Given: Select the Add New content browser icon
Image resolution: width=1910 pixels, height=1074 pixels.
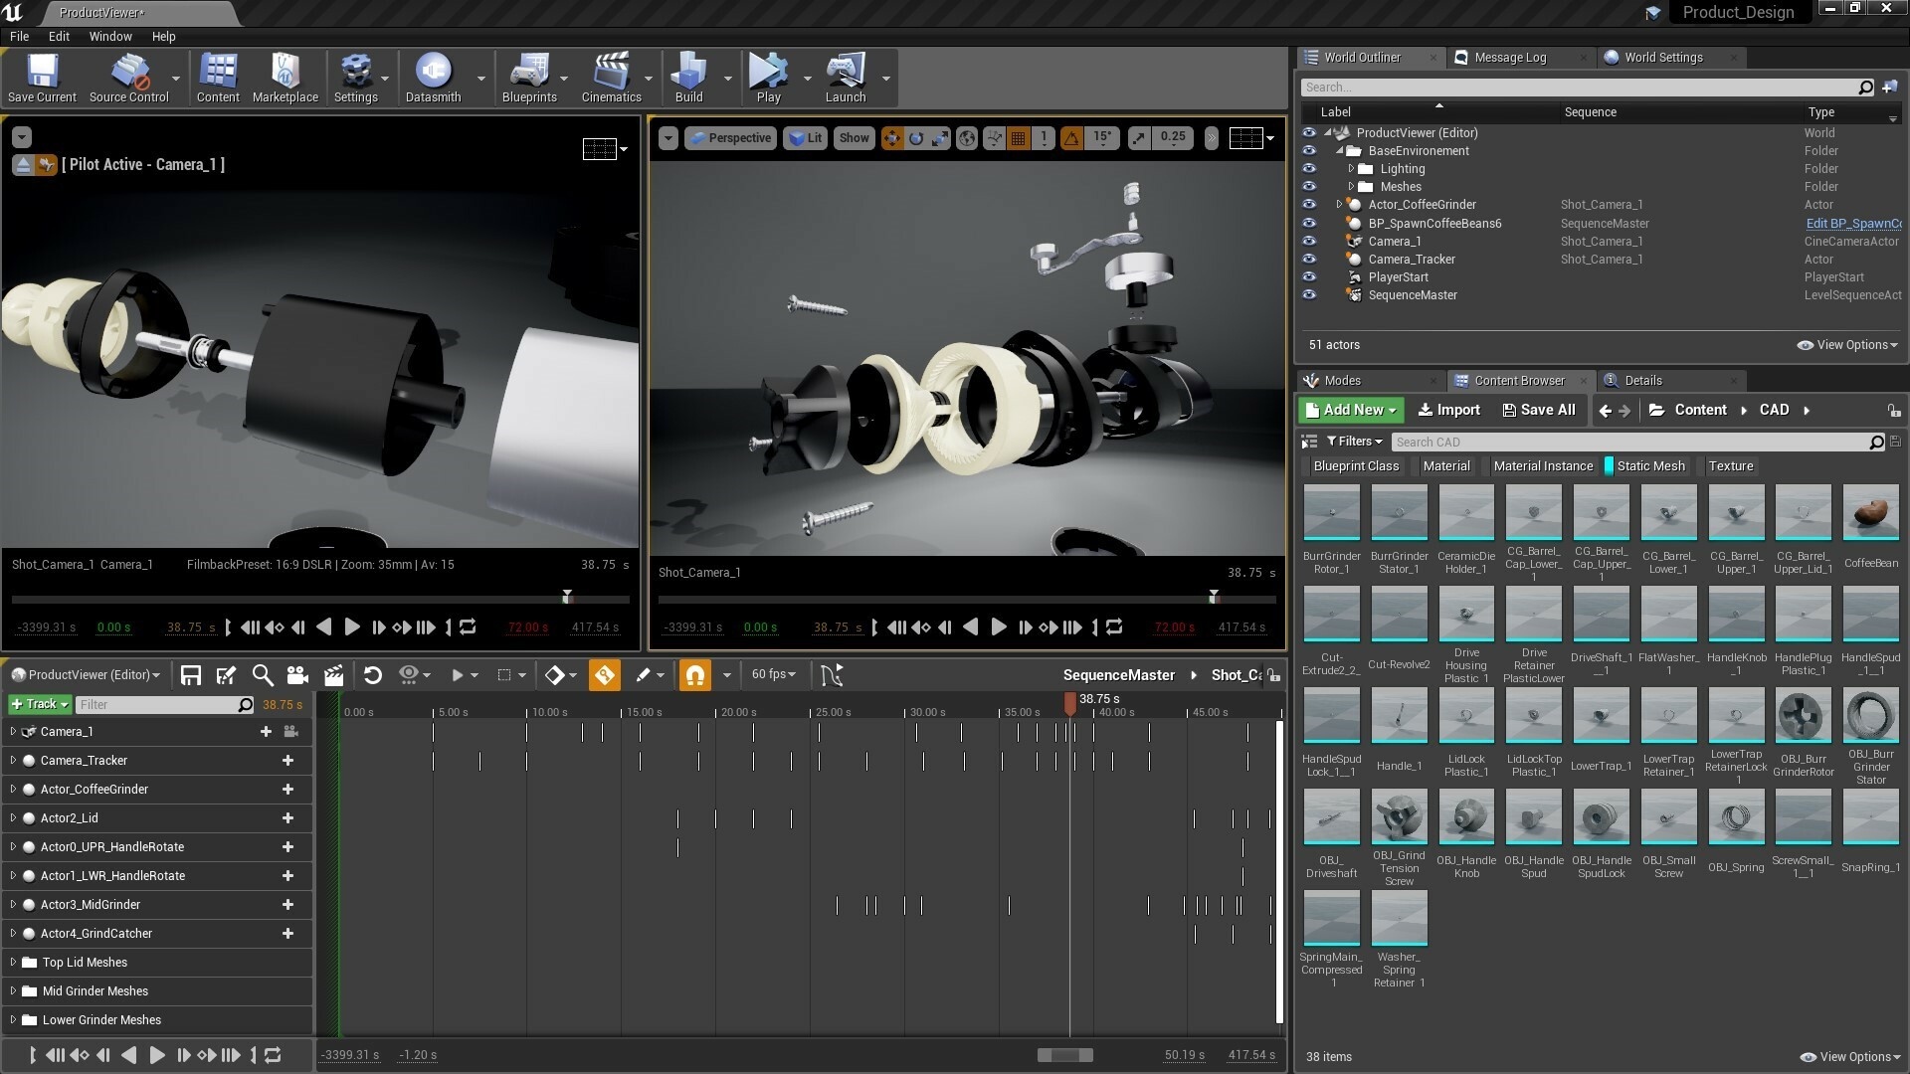Looking at the screenshot, I should click(1353, 409).
